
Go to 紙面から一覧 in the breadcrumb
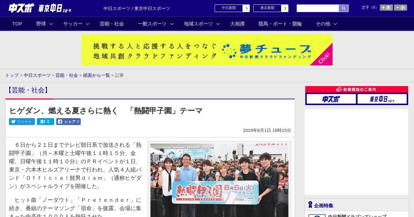96,75
